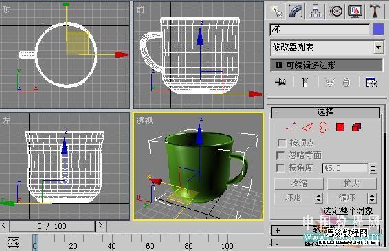This screenshot has width=389, height=251.
Task: Collapse the 选择 rollout
Action: click(x=326, y=112)
